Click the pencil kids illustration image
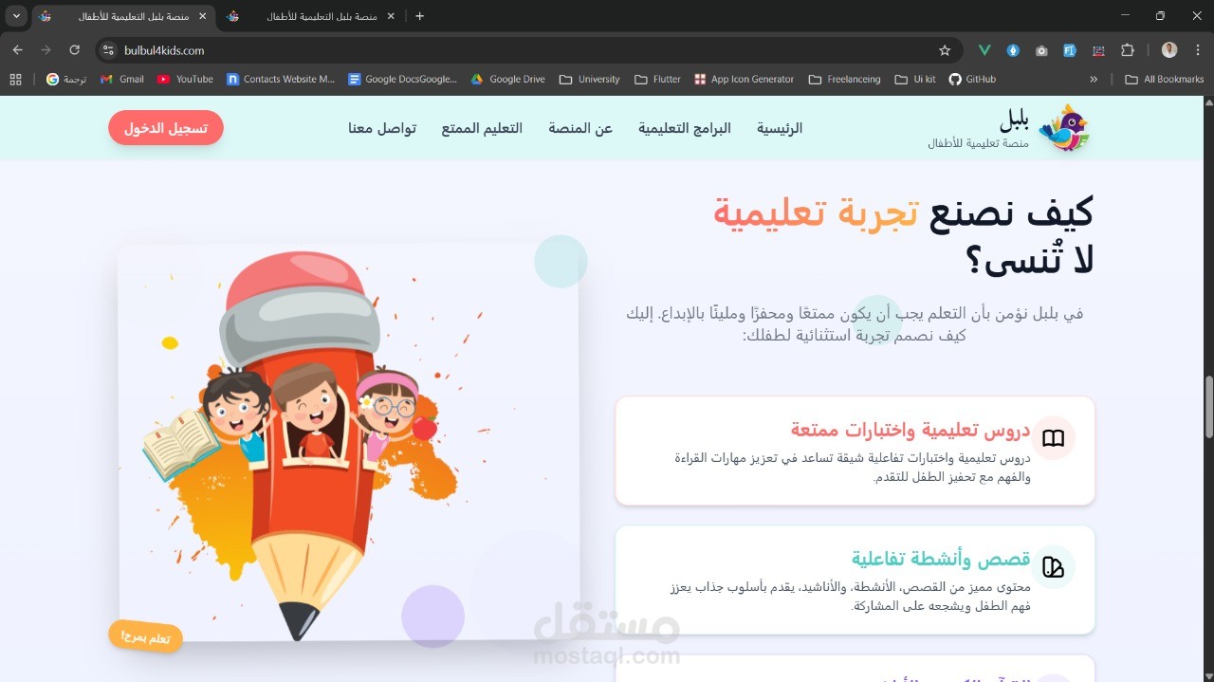Screen dimensions: 1214x682 point(348,442)
